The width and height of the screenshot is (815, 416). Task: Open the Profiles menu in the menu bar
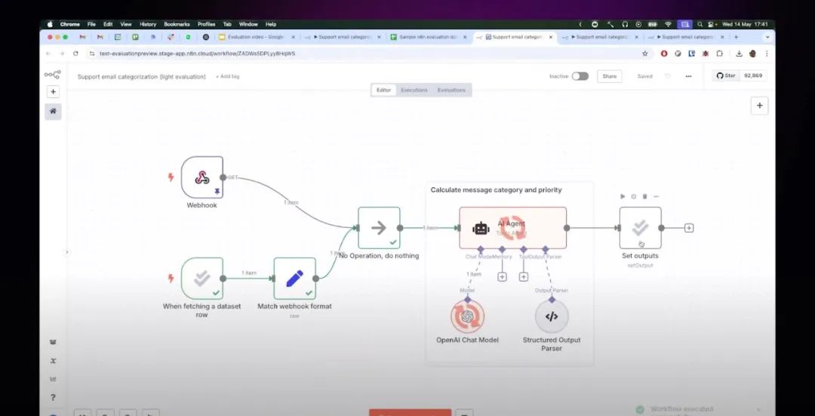pyautogui.click(x=206, y=24)
